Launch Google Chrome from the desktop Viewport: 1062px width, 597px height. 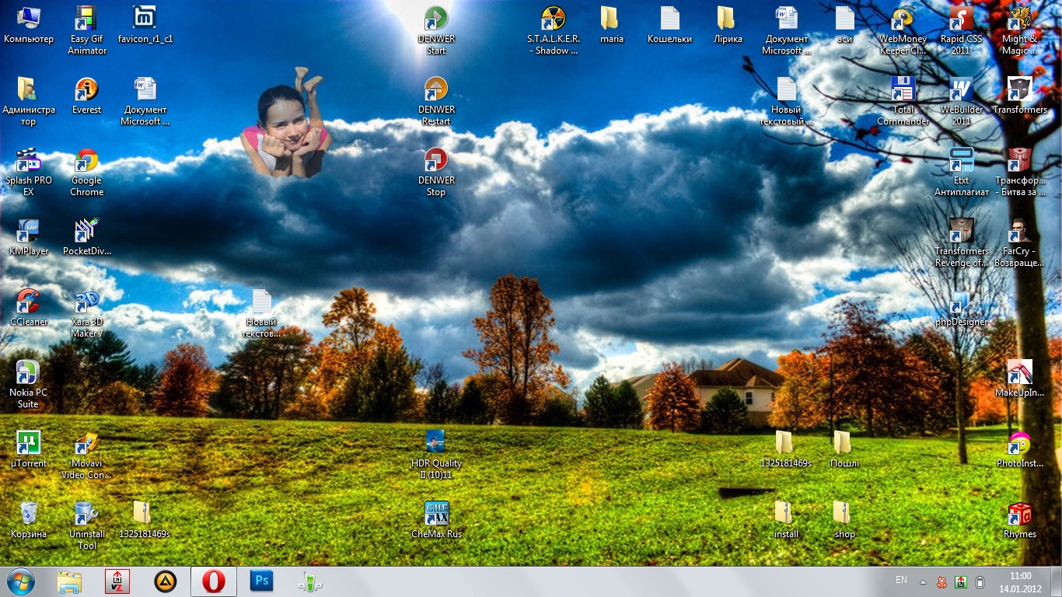(x=86, y=161)
